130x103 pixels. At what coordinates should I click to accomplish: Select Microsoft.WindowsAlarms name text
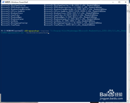[12, 19]
